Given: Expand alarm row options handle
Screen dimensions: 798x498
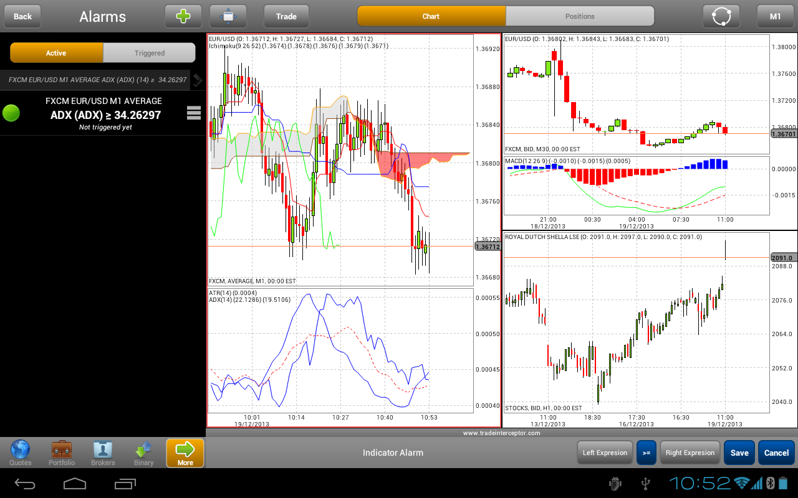Looking at the screenshot, I should 194,113.
